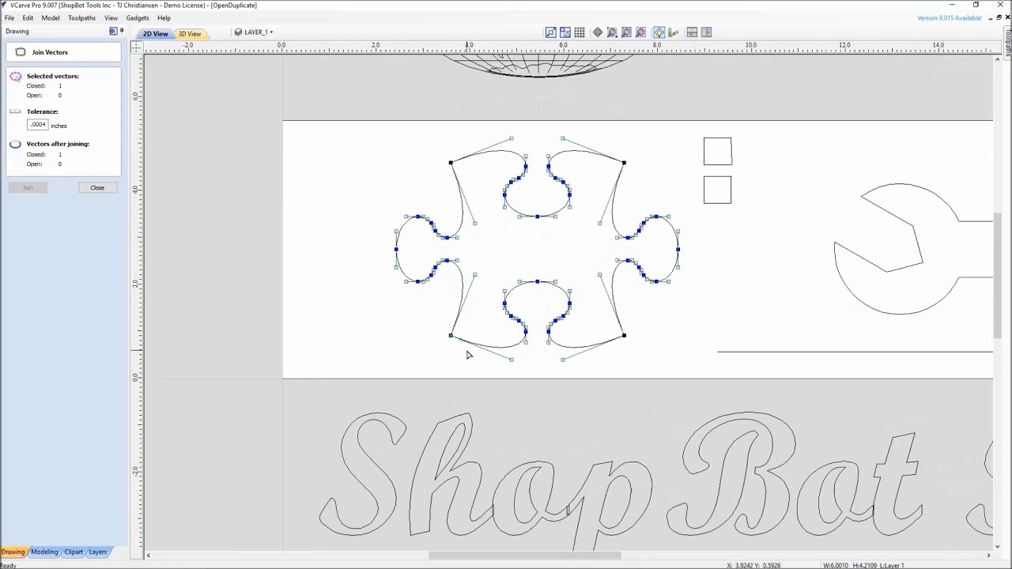The image size is (1012, 569).
Task: Click the horizontal scrollbar right arrow
Action: 988,556
